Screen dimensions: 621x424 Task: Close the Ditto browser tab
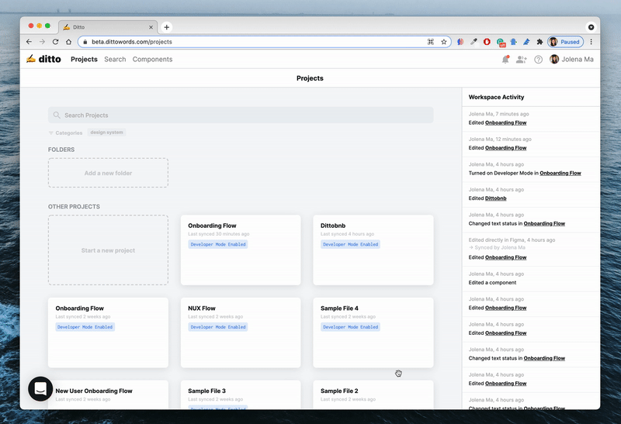point(151,27)
